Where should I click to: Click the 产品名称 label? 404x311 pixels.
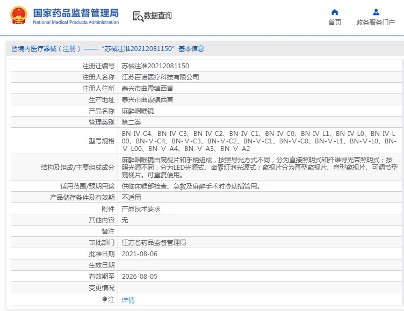(x=102, y=111)
